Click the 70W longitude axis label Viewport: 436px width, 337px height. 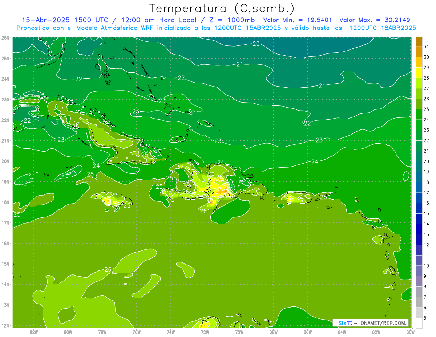point(239,332)
